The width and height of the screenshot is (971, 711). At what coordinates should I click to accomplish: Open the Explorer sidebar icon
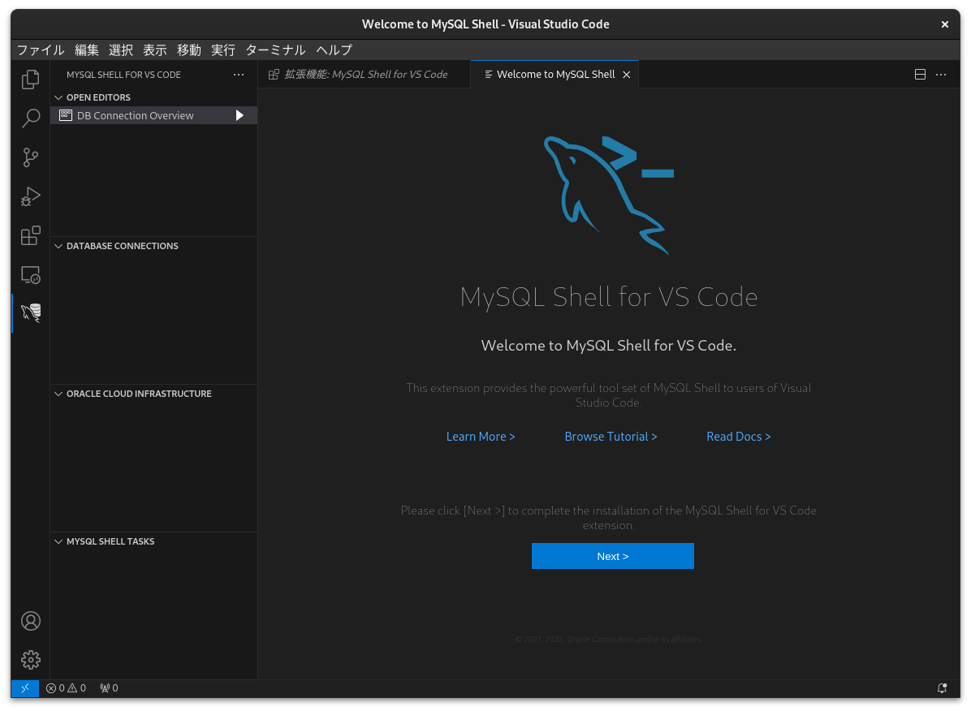[x=30, y=80]
